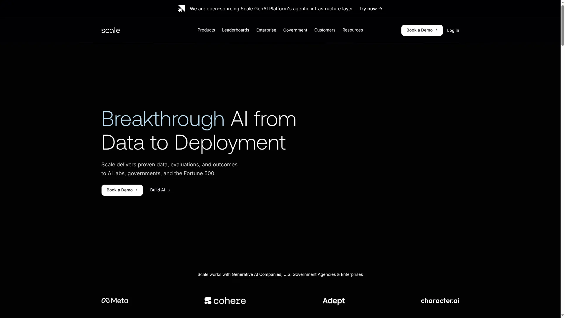The image size is (565, 318).
Task: Open the Government navigation item
Action: tap(295, 30)
